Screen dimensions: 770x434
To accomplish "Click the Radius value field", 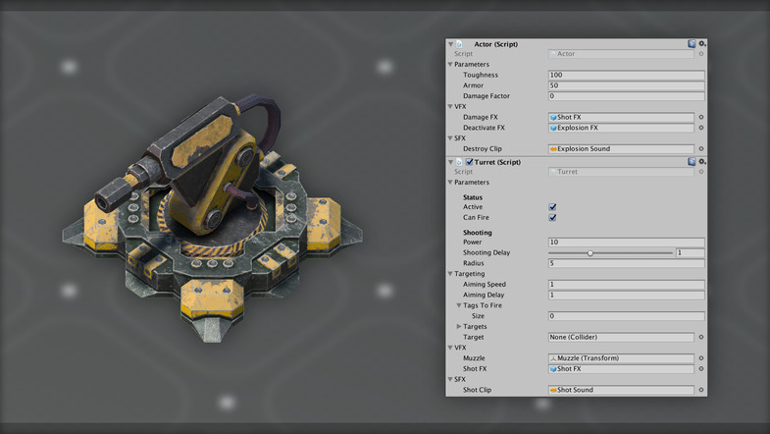I will 626,263.
